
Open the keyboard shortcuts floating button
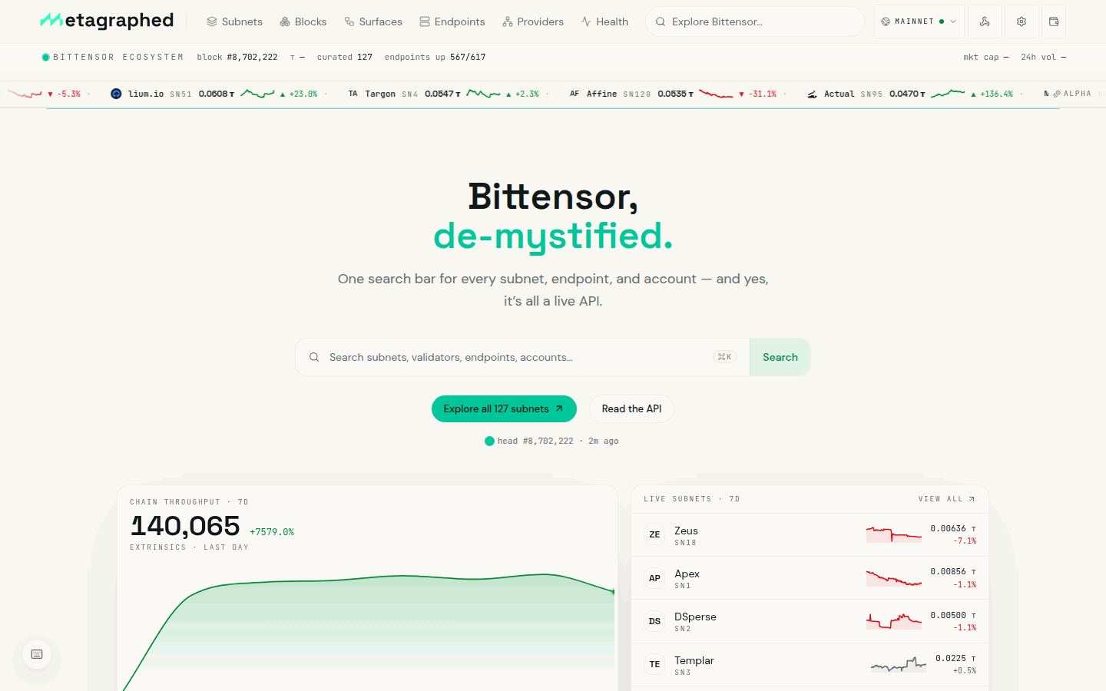point(37,654)
